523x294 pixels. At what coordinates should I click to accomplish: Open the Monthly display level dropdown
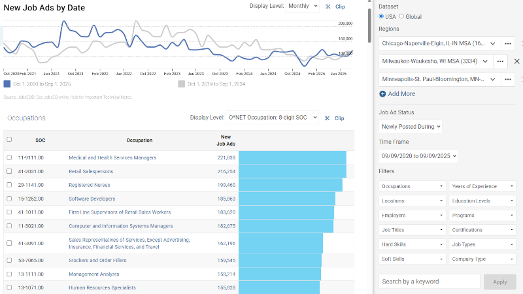[x=303, y=7]
